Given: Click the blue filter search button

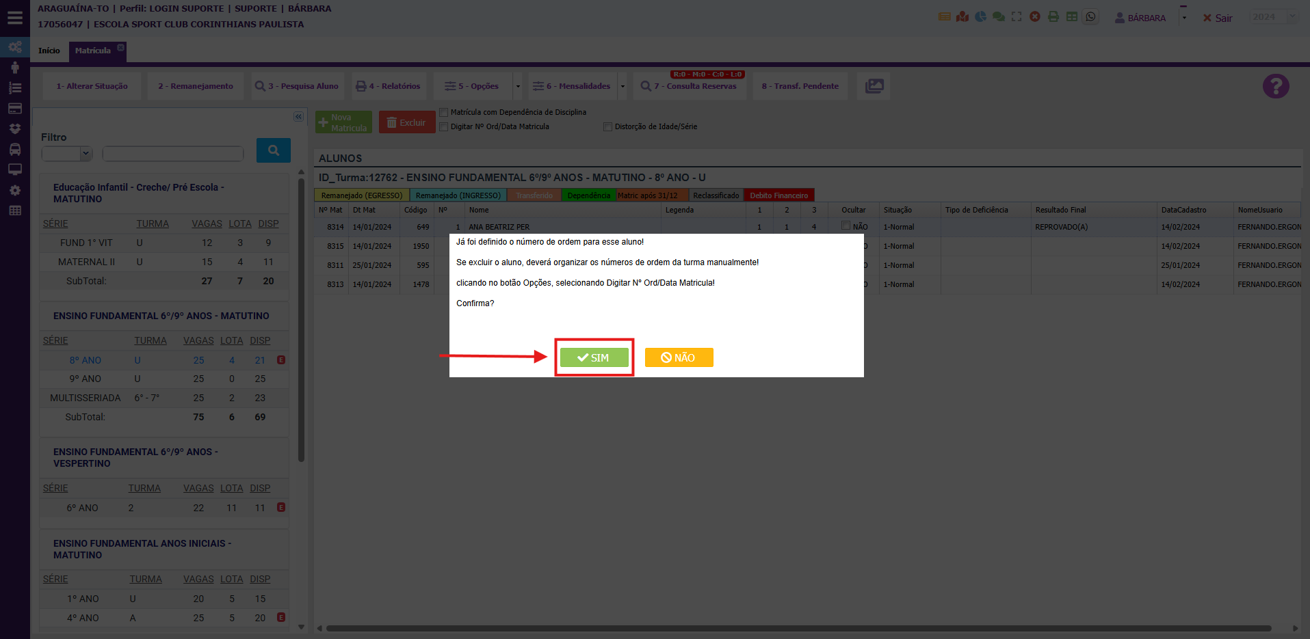Looking at the screenshot, I should tap(273, 150).
